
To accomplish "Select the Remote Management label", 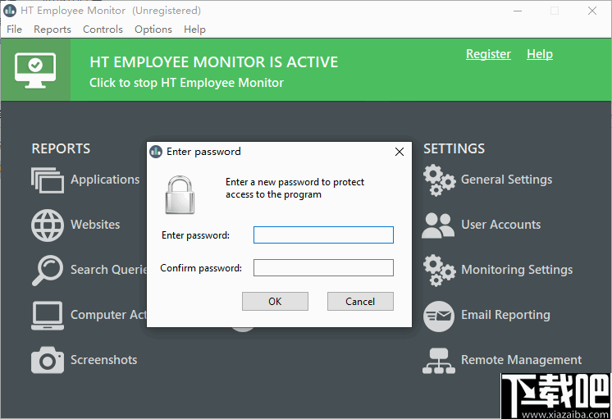I will point(522,360).
